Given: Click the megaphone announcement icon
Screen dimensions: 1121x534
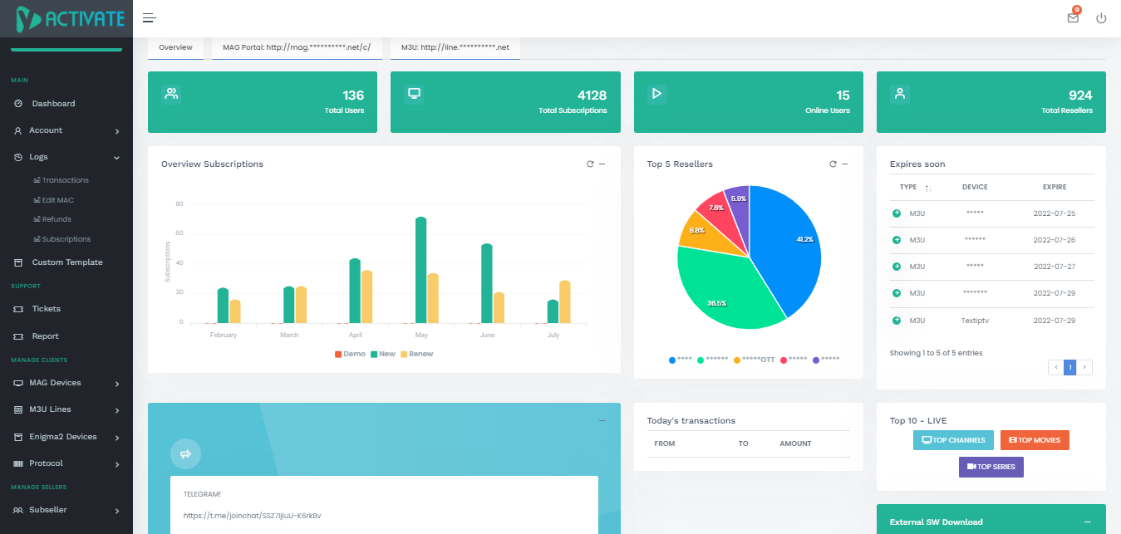Looking at the screenshot, I should click(185, 453).
